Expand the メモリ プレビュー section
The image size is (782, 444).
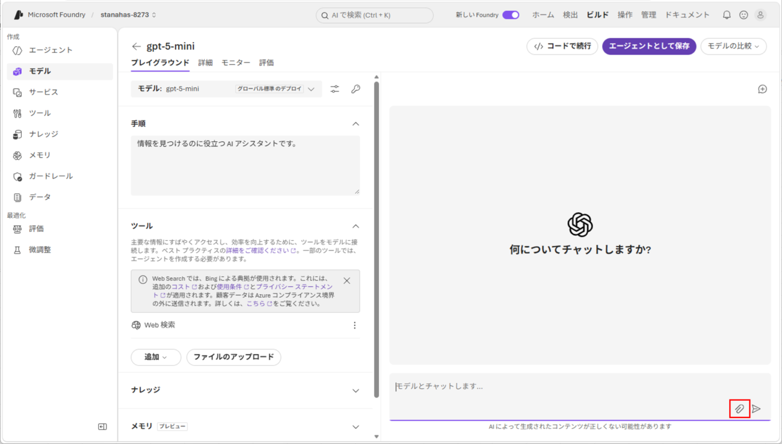point(356,427)
